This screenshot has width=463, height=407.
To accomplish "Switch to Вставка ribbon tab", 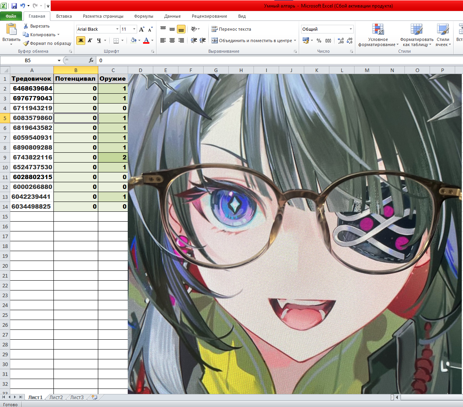I will tap(64, 16).
